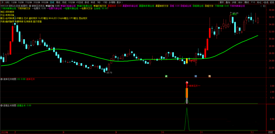This screenshot has height=134, width=275.
Task: Switch to 分时 intraday view
Action: point(7,2)
